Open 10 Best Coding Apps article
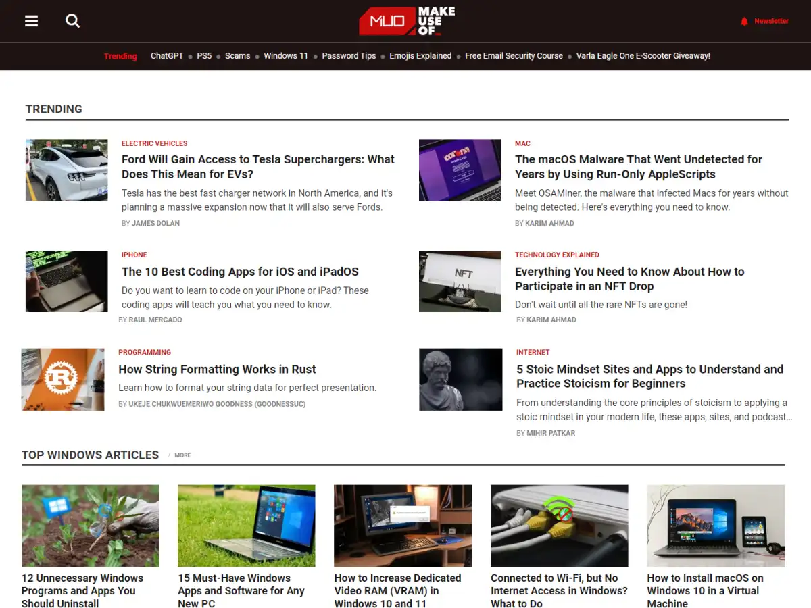Screen dimensions: 811x608 point(240,272)
